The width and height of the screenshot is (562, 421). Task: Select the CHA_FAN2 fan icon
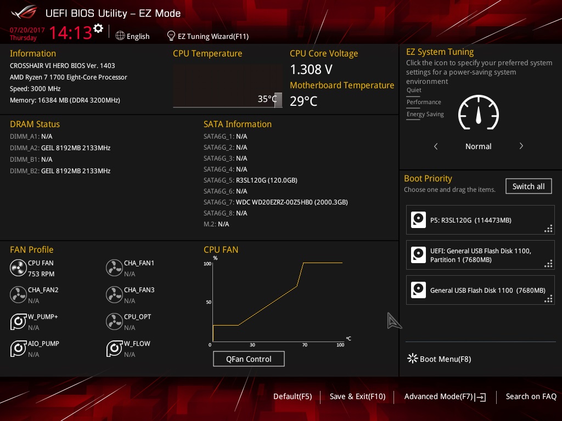click(x=18, y=295)
